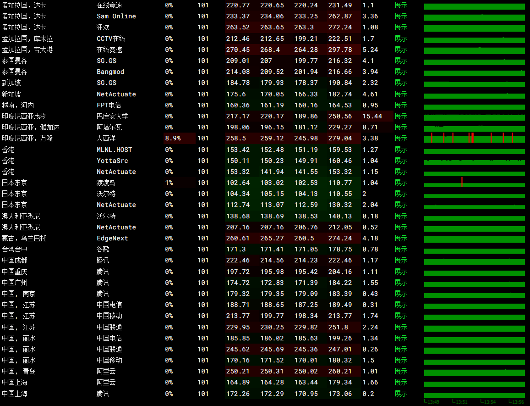Select FPT电信 provider text
Screen dimensions: 530x406
click(x=109, y=106)
